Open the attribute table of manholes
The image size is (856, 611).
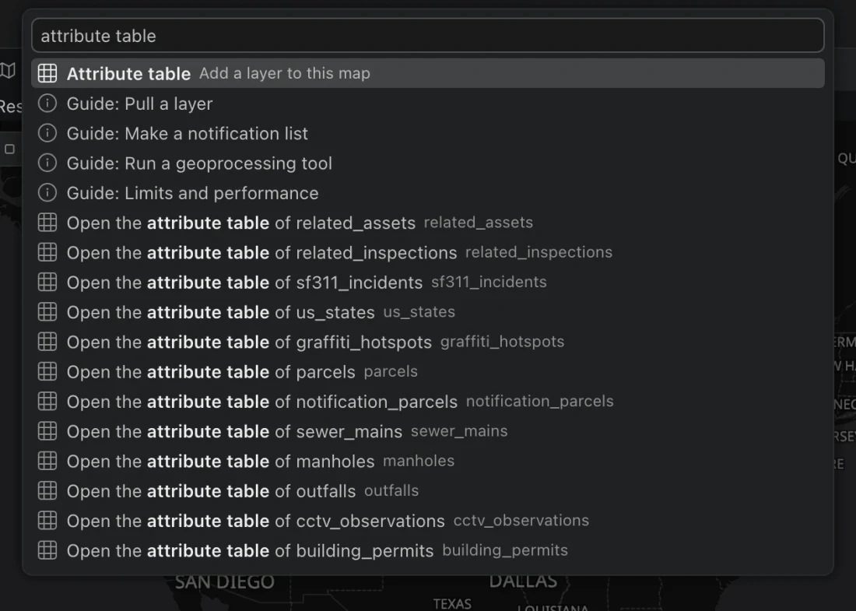(x=427, y=461)
